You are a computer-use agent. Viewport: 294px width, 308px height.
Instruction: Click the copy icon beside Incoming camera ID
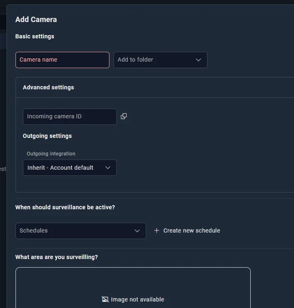(124, 116)
